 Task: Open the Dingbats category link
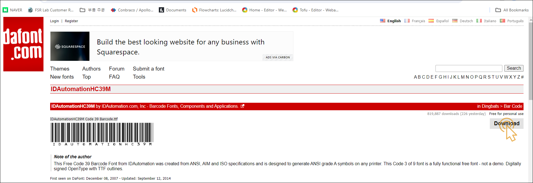point(490,106)
